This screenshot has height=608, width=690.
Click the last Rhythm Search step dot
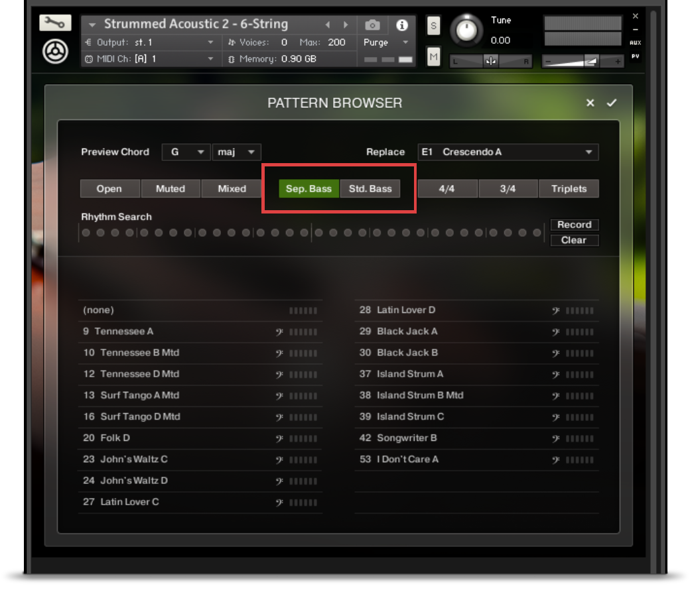pyautogui.click(x=537, y=233)
